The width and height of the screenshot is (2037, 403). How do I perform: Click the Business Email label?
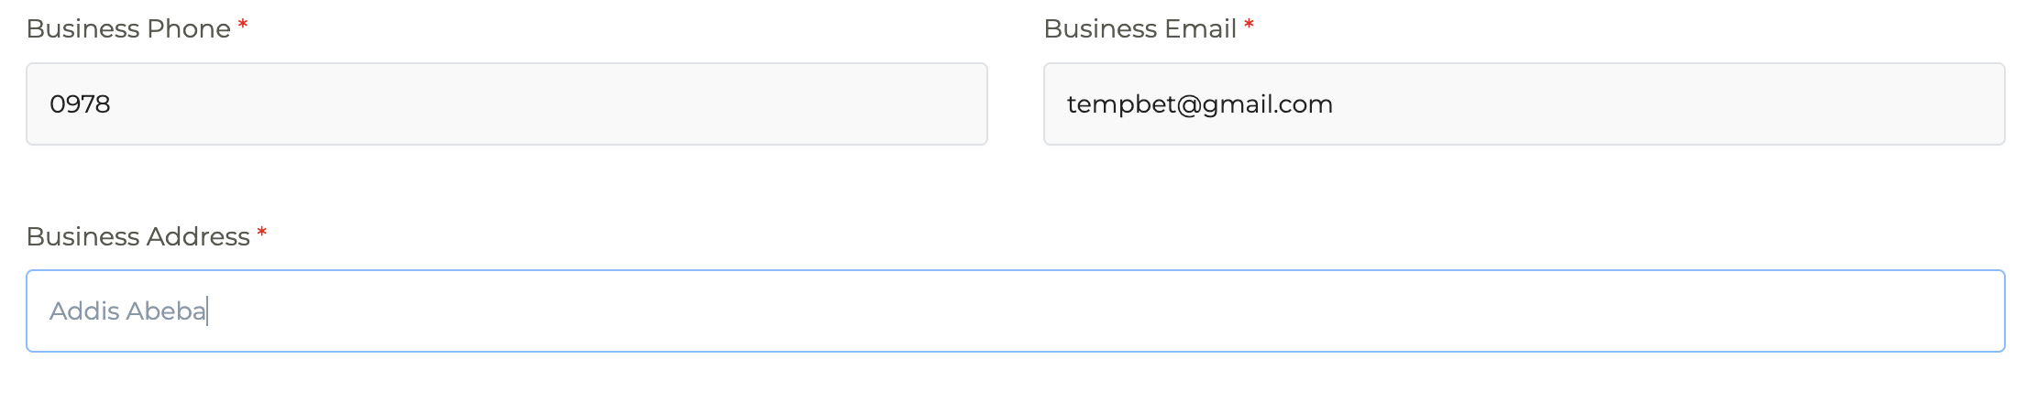tap(1140, 29)
